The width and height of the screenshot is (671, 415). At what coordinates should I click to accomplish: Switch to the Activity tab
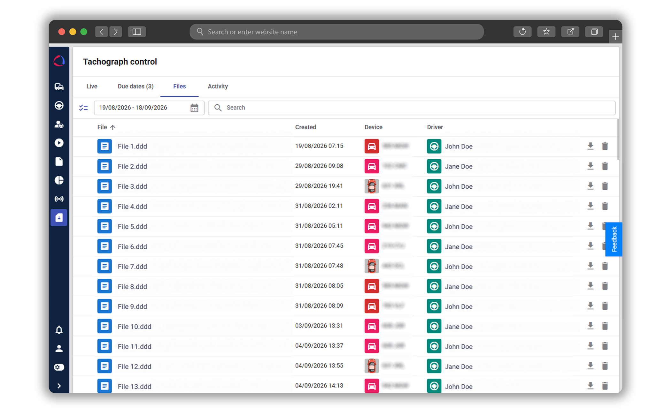pos(218,86)
